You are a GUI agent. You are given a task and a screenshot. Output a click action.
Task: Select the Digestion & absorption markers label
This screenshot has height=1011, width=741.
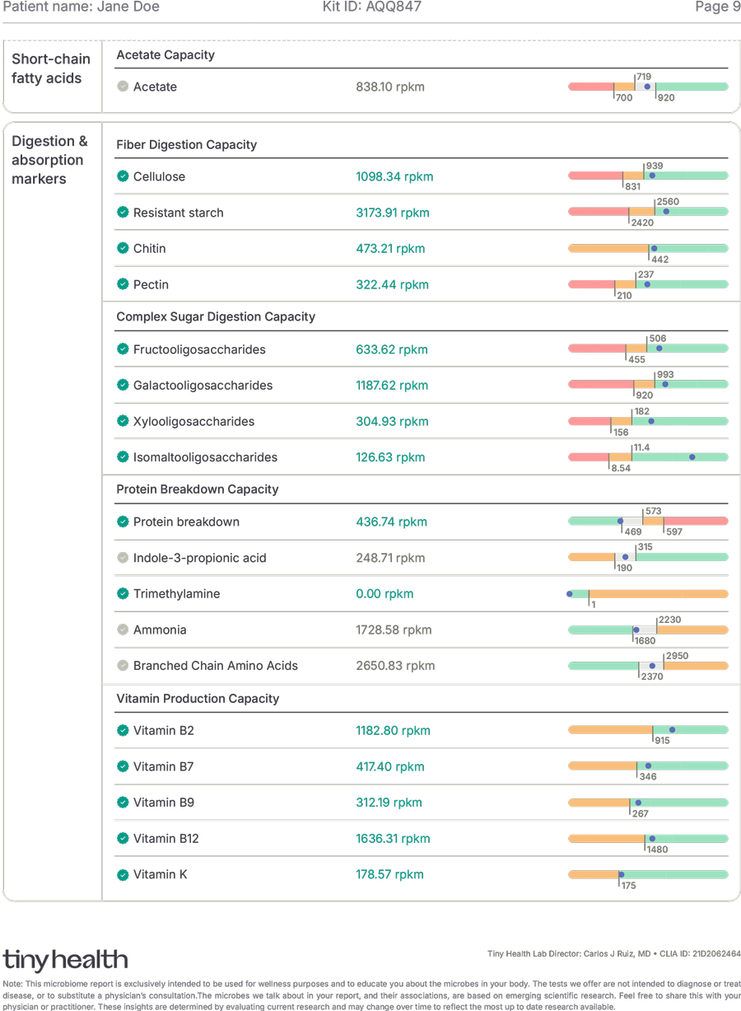[x=49, y=160]
